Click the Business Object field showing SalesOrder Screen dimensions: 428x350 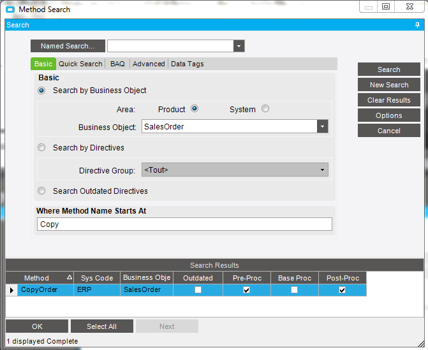229,127
